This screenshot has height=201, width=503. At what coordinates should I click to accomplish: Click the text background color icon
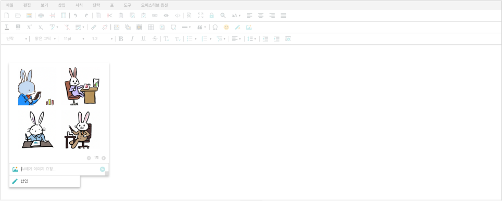coord(18,27)
